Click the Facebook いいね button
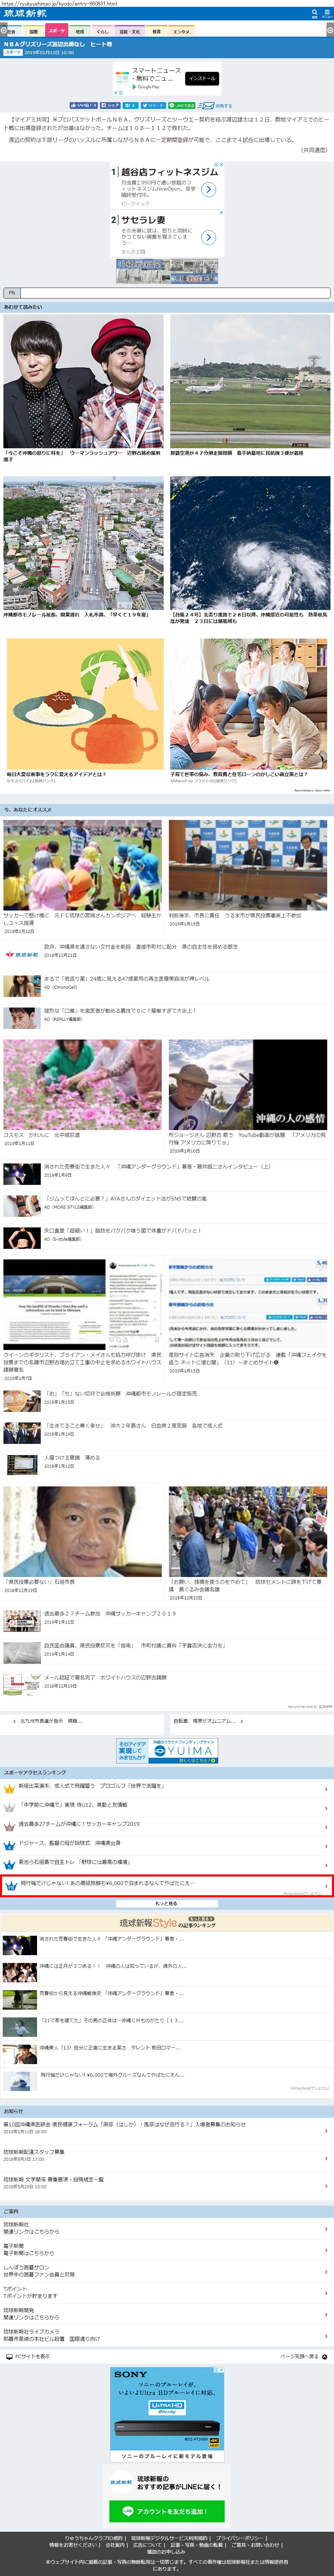334x2576 pixels. [84, 105]
